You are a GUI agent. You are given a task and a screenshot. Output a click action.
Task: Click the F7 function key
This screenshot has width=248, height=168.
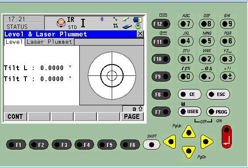pyautogui.click(x=161, y=112)
